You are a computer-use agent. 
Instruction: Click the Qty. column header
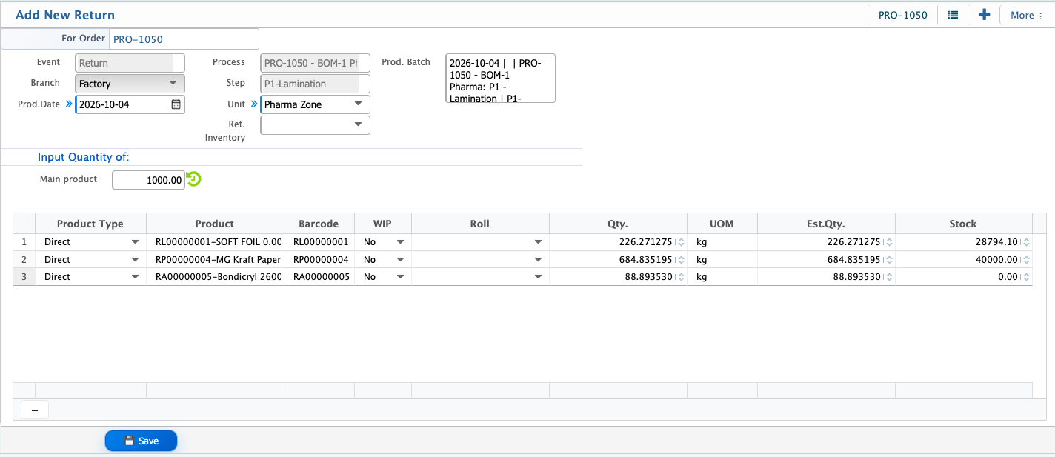(x=618, y=224)
